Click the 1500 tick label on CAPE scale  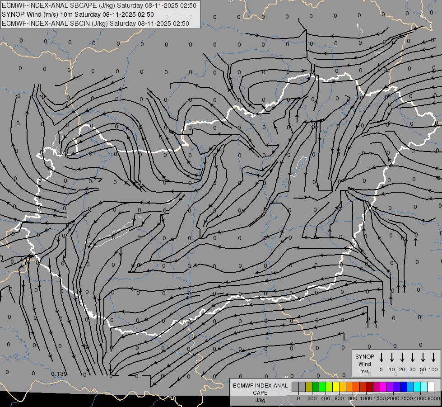pyautogui.click(x=380, y=398)
